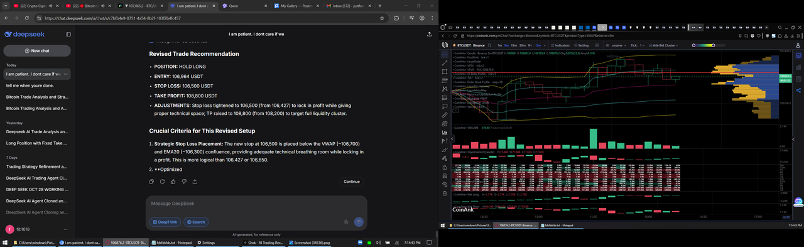Share the DeepSeek response
Screen dimensions: 804x247
195,182
